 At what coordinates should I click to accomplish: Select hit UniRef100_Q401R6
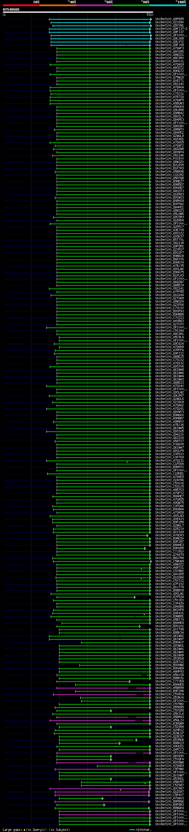tap(170, 51)
